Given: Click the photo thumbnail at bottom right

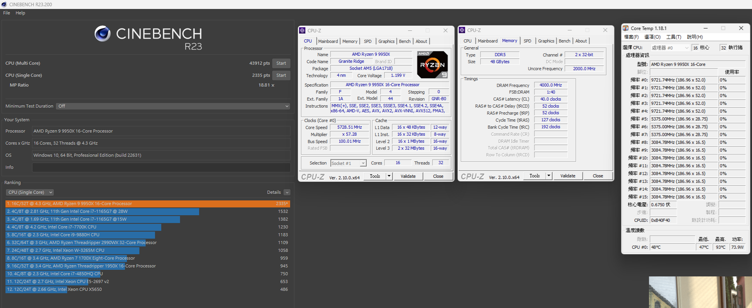Looking at the screenshot, I should (x=700, y=292).
